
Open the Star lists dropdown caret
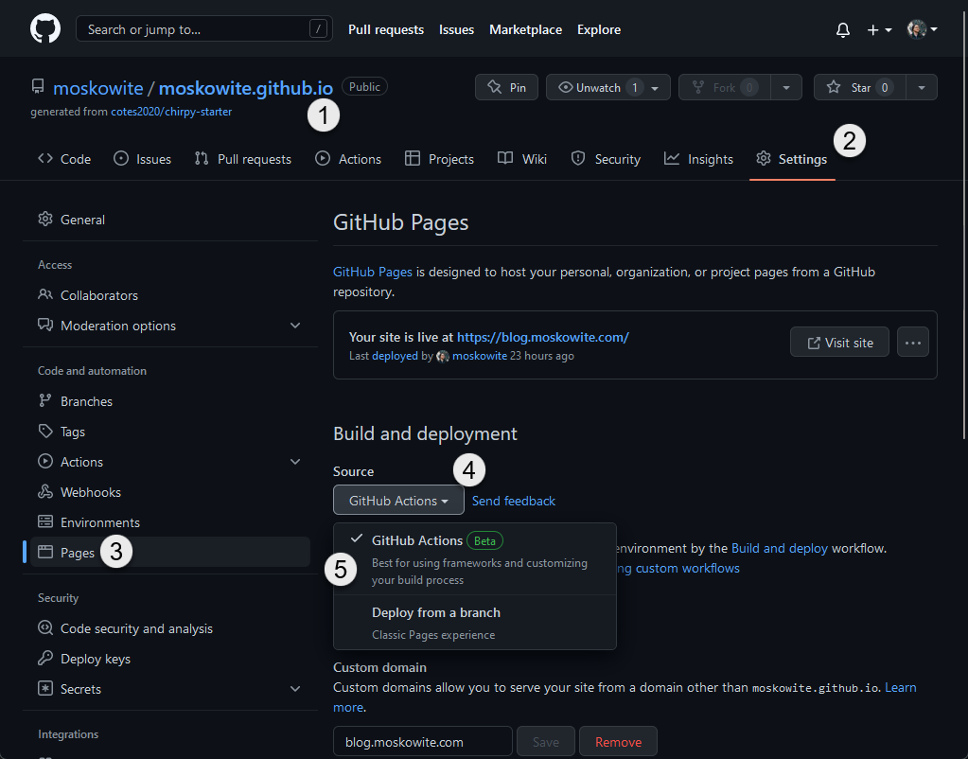coord(922,88)
